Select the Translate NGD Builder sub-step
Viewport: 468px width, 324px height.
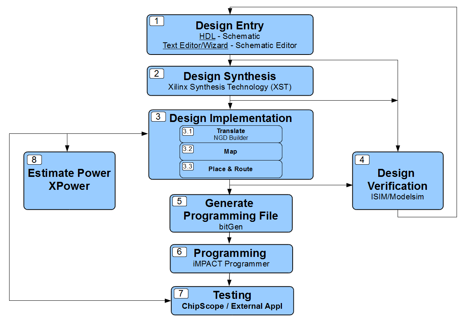pos(231,134)
